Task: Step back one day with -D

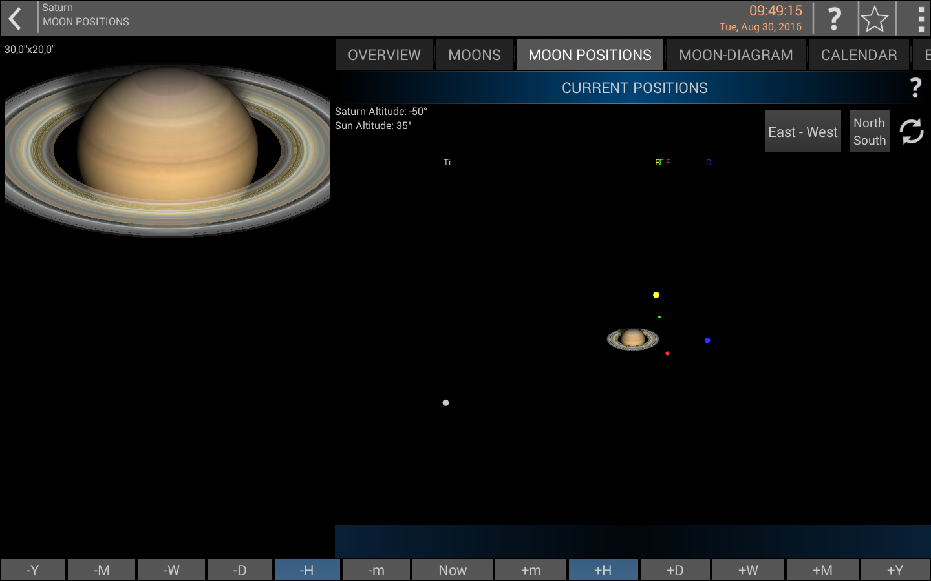Action: tap(240, 570)
